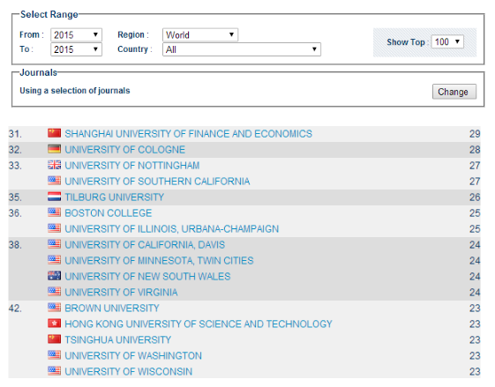
Task: Open University of Southern California link
Action: click(157, 182)
